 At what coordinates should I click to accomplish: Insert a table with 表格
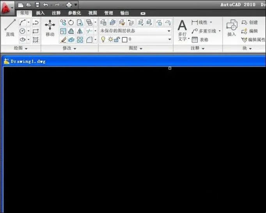200,40
